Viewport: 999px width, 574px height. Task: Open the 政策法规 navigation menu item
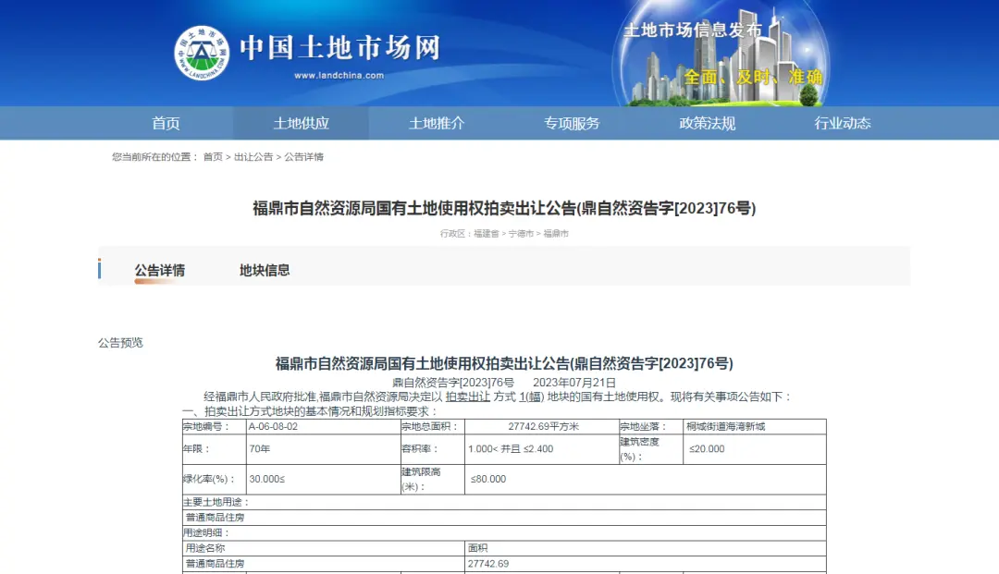pyautogui.click(x=708, y=123)
